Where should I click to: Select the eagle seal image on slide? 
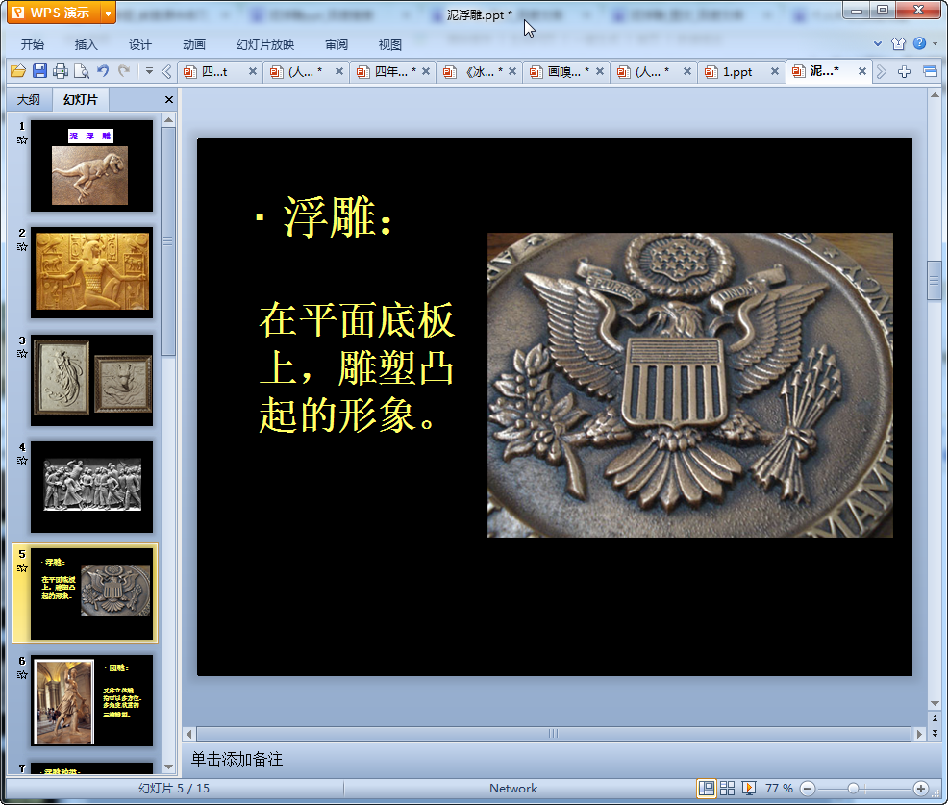(x=689, y=386)
